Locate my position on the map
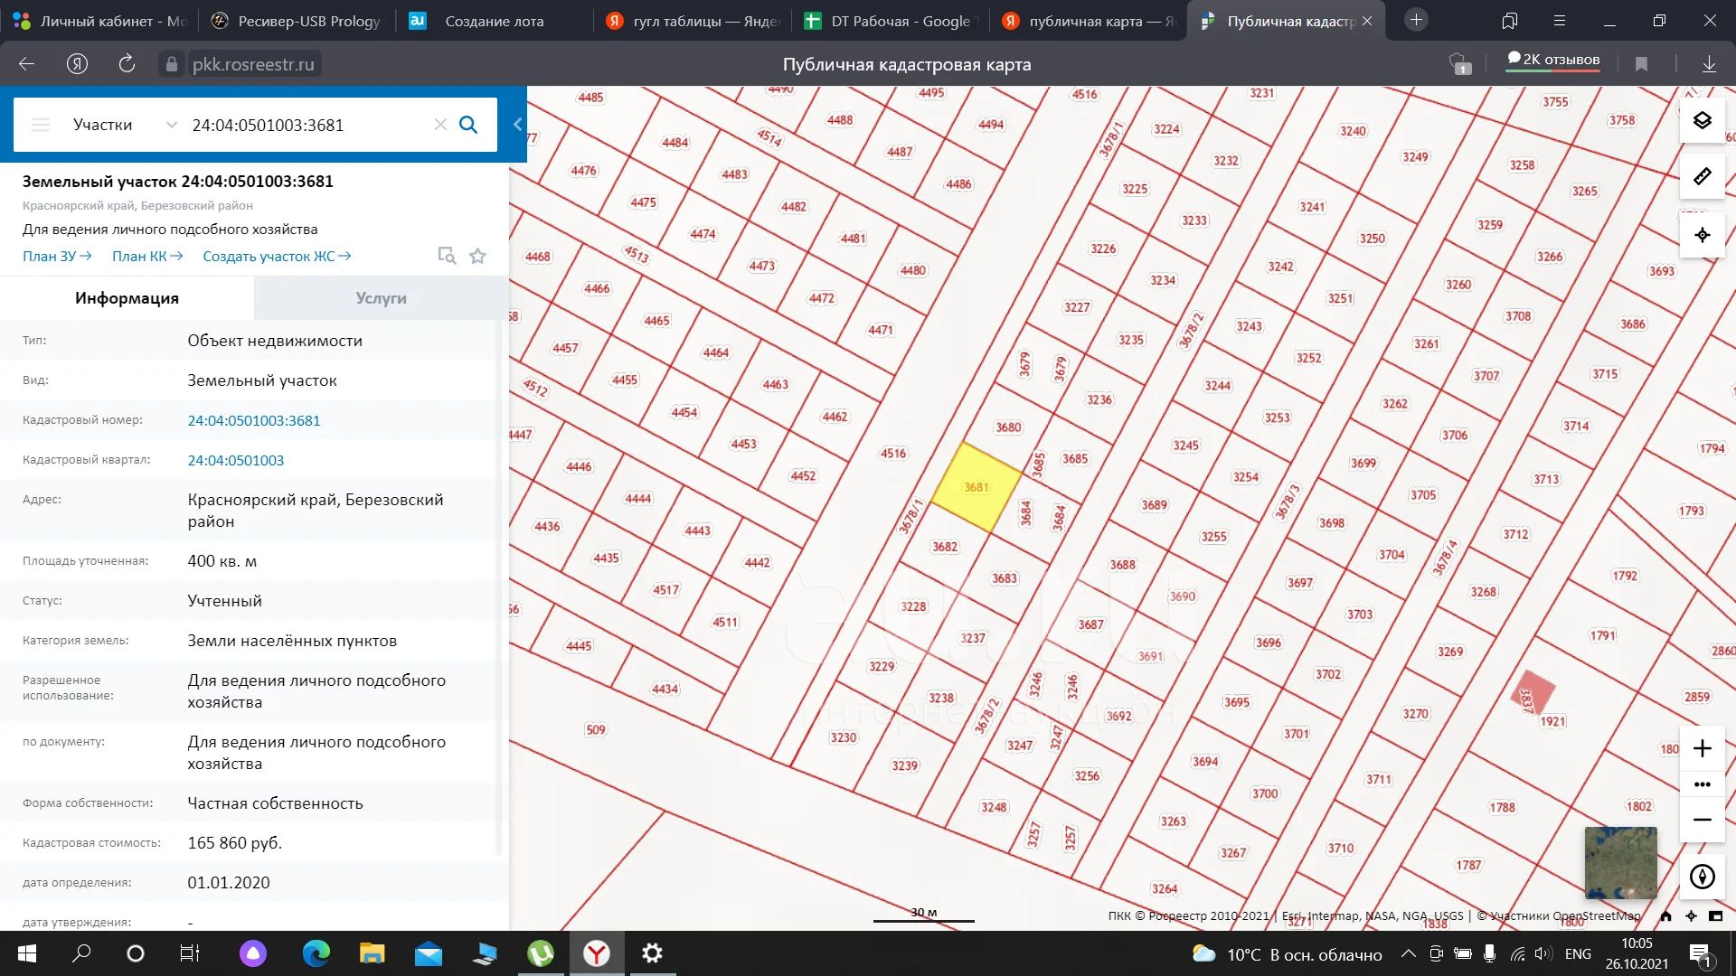The image size is (1736, 976). [1703, 235]
